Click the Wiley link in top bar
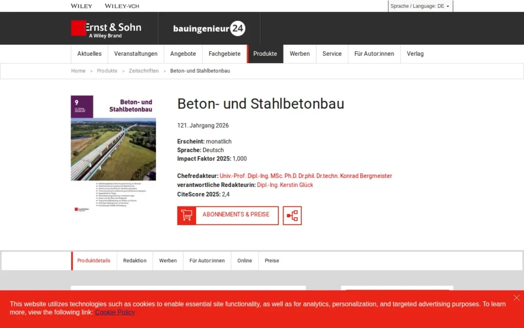524x328 pixels. pos(81,6)
